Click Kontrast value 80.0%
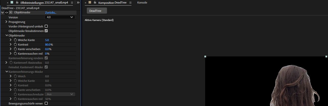 [x=49, y=45]
